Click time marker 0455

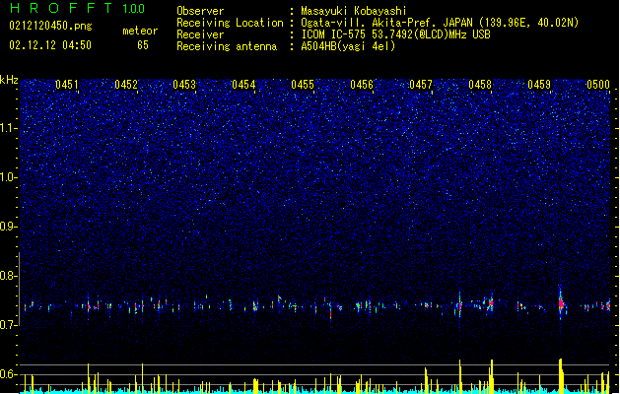(303, 85)
